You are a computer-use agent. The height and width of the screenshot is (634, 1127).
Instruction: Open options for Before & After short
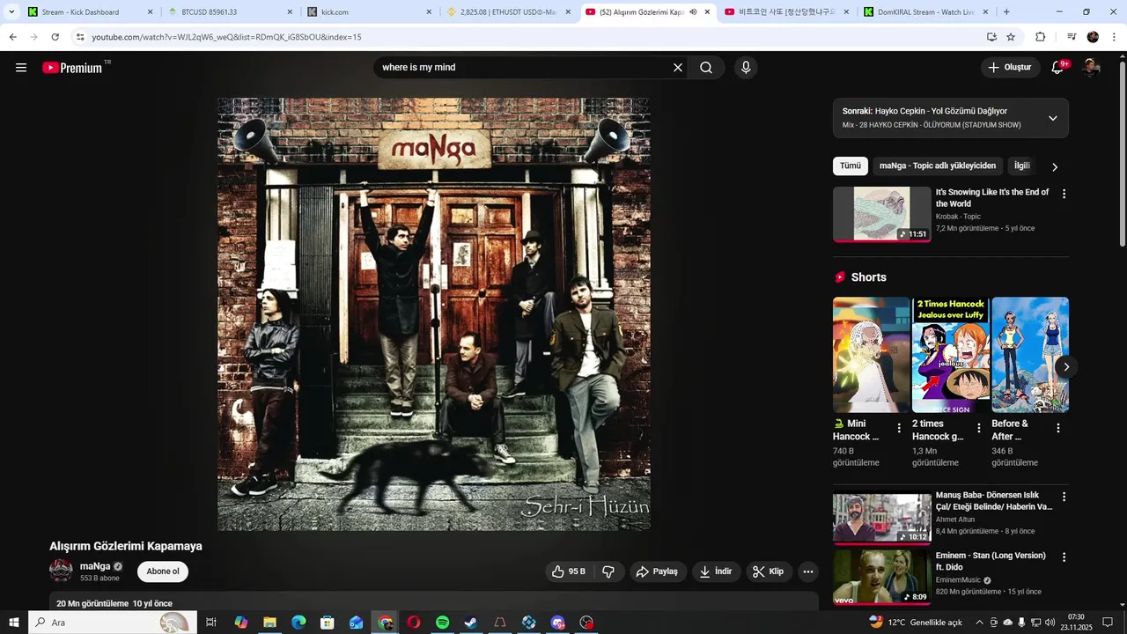(1058, 428)
